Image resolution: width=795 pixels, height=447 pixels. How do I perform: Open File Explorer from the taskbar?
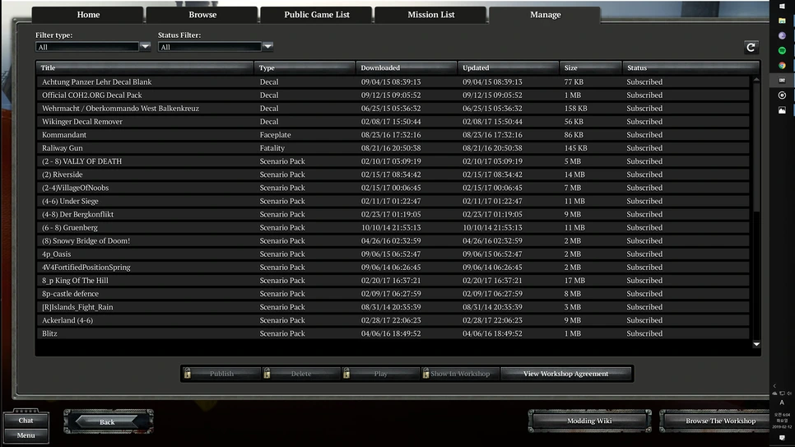pos(782,21)
